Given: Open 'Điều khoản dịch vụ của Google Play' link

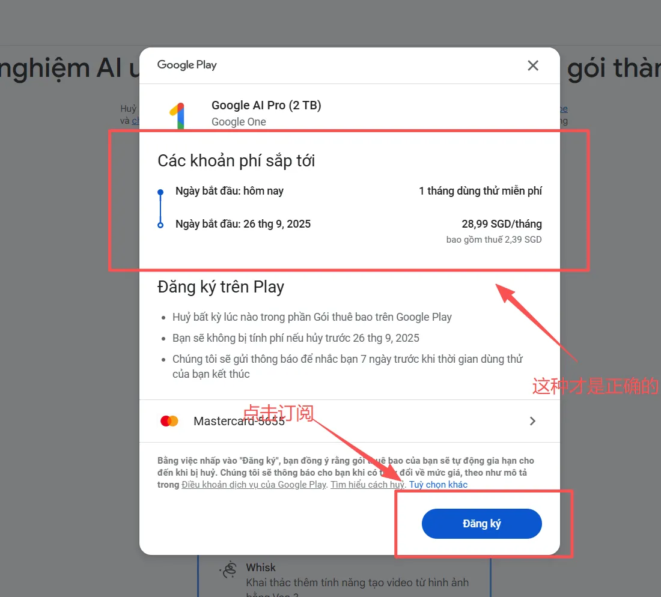Looking at the screenshot, I should [x=254, y=485].
